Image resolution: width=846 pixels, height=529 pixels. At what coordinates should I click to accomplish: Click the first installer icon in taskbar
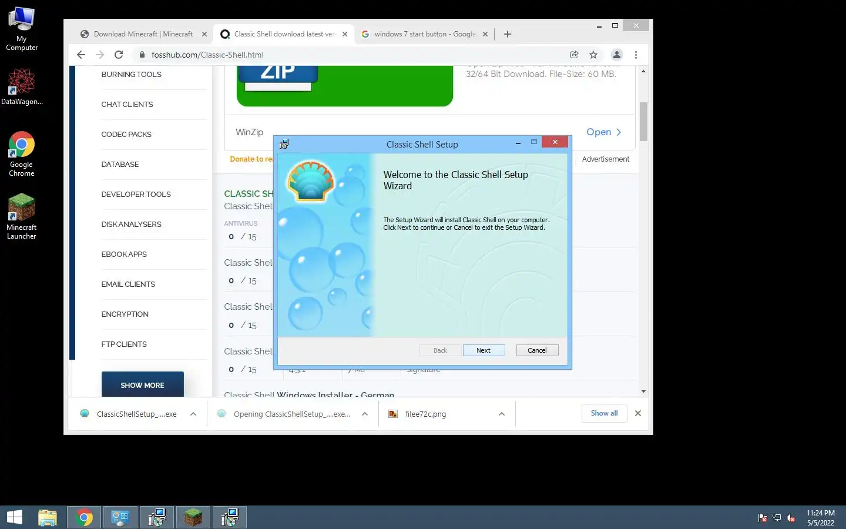pyautogui.click(x=157, y=517)
